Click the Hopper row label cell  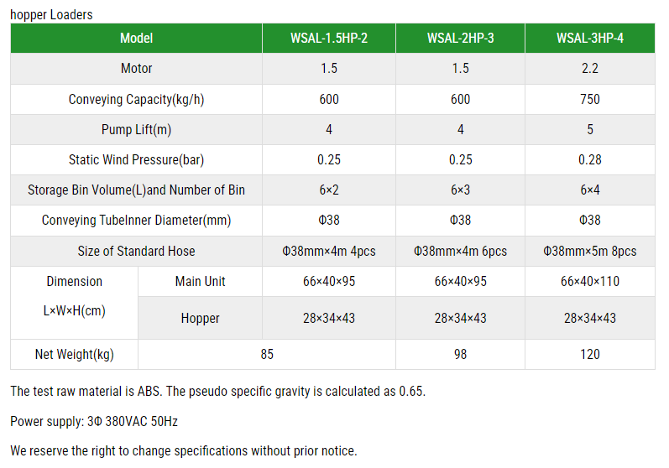coord(200,319)
